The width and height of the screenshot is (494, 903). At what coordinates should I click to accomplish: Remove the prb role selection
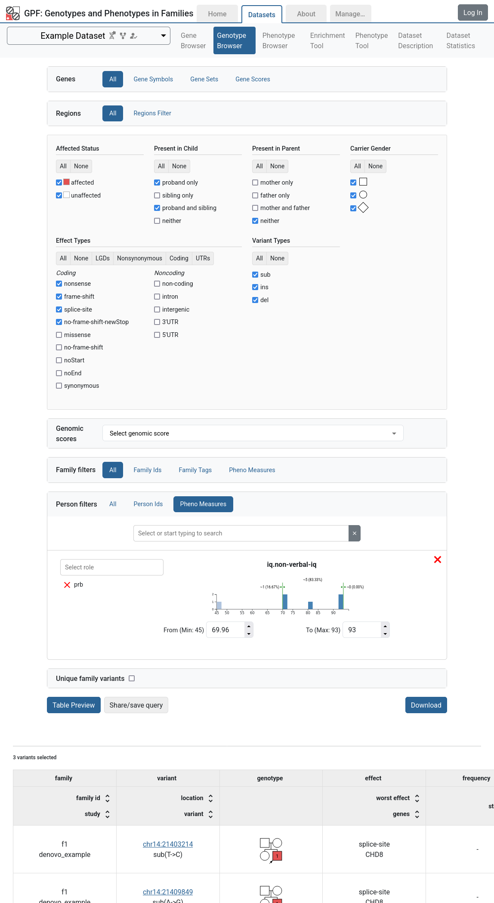coord(67,585)
